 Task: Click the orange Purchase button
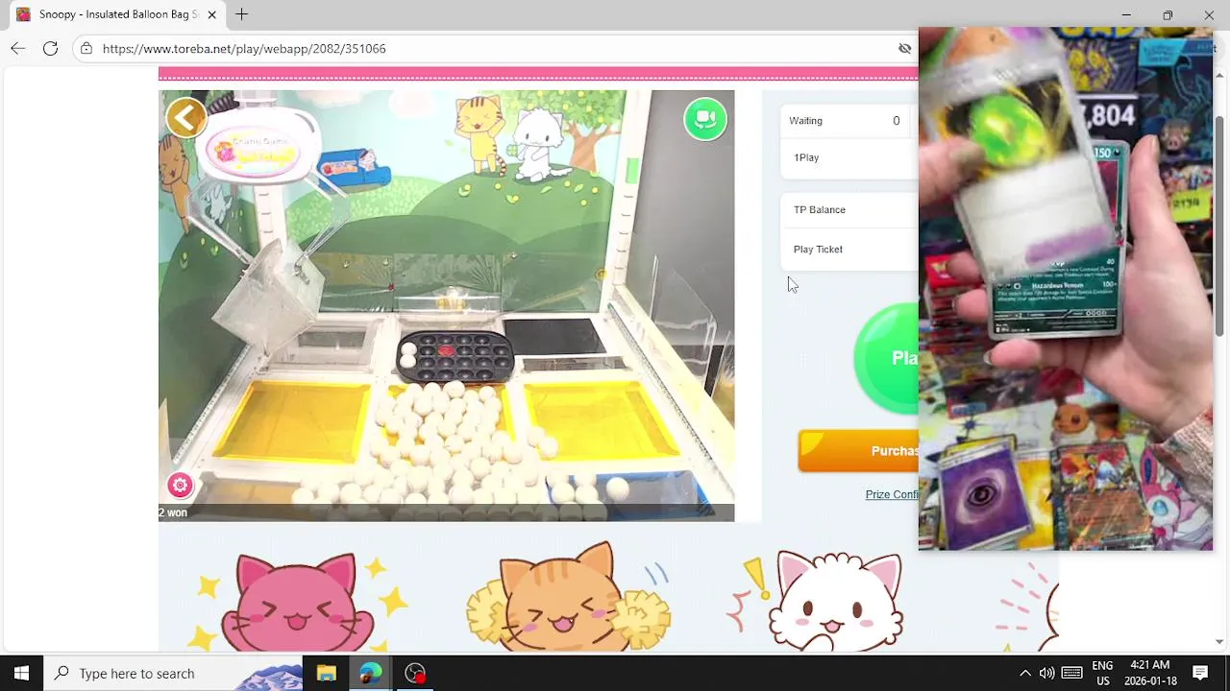(x=858, y=451)
